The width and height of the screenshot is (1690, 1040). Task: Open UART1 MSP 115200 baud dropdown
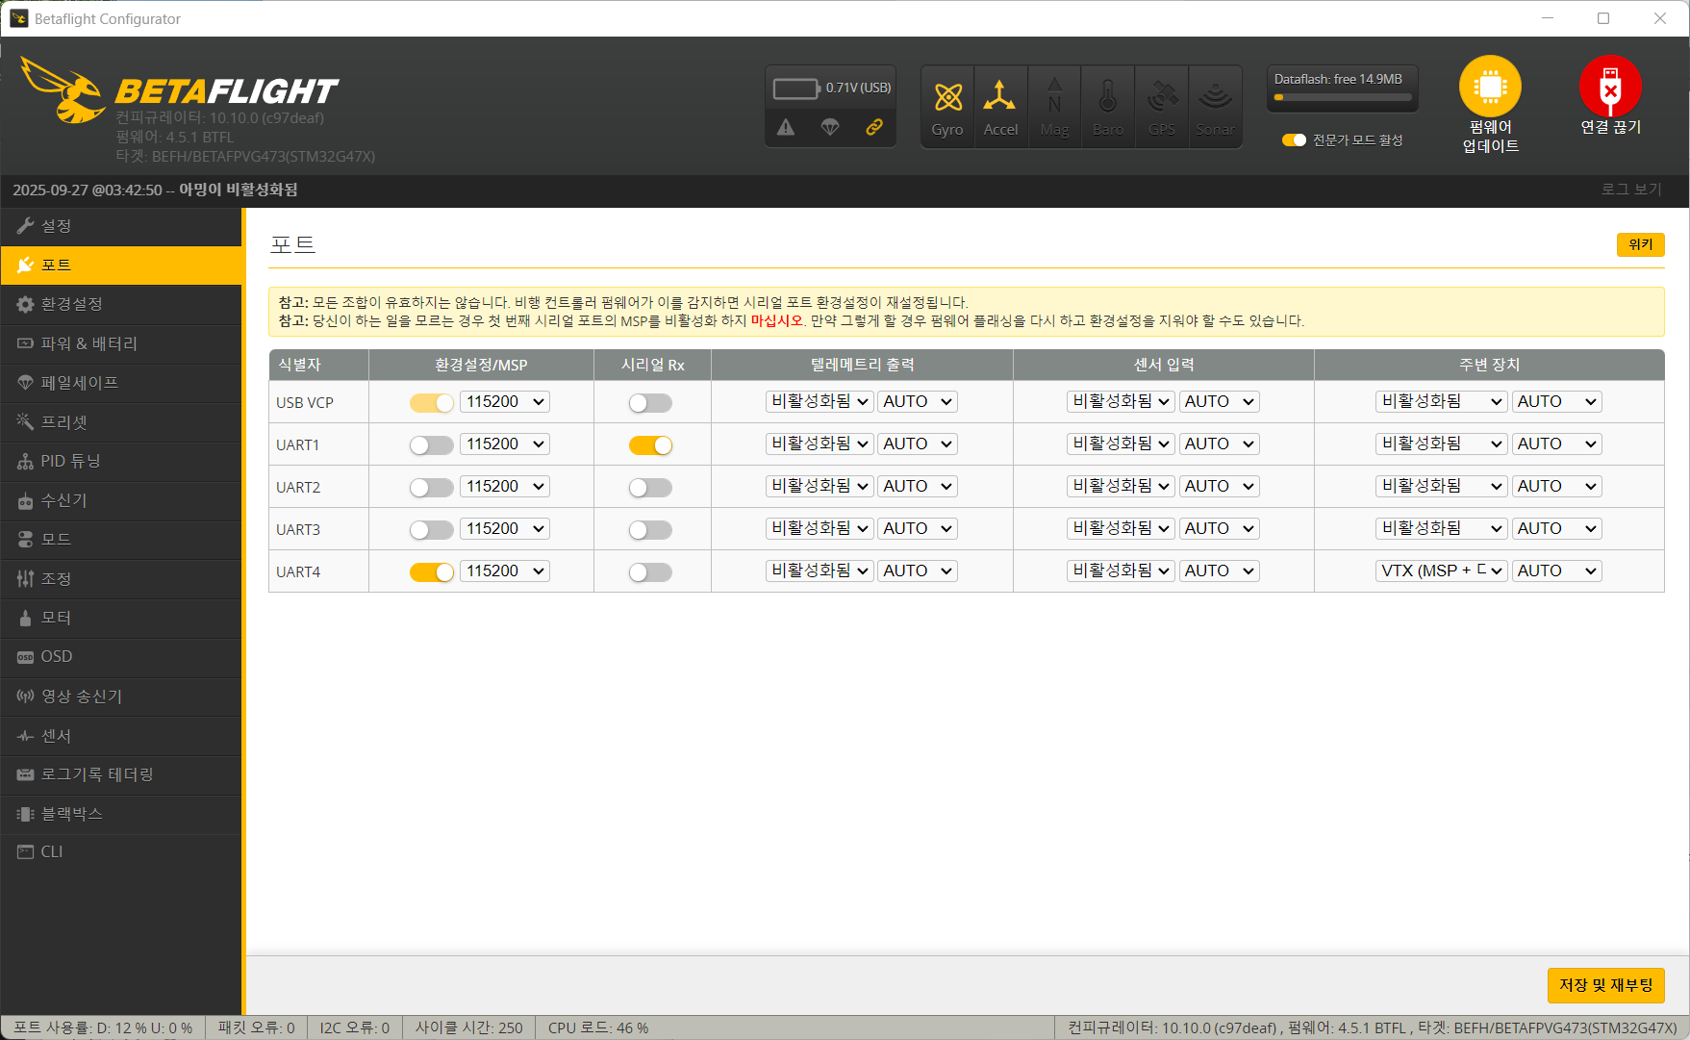[x=505, y=444]
